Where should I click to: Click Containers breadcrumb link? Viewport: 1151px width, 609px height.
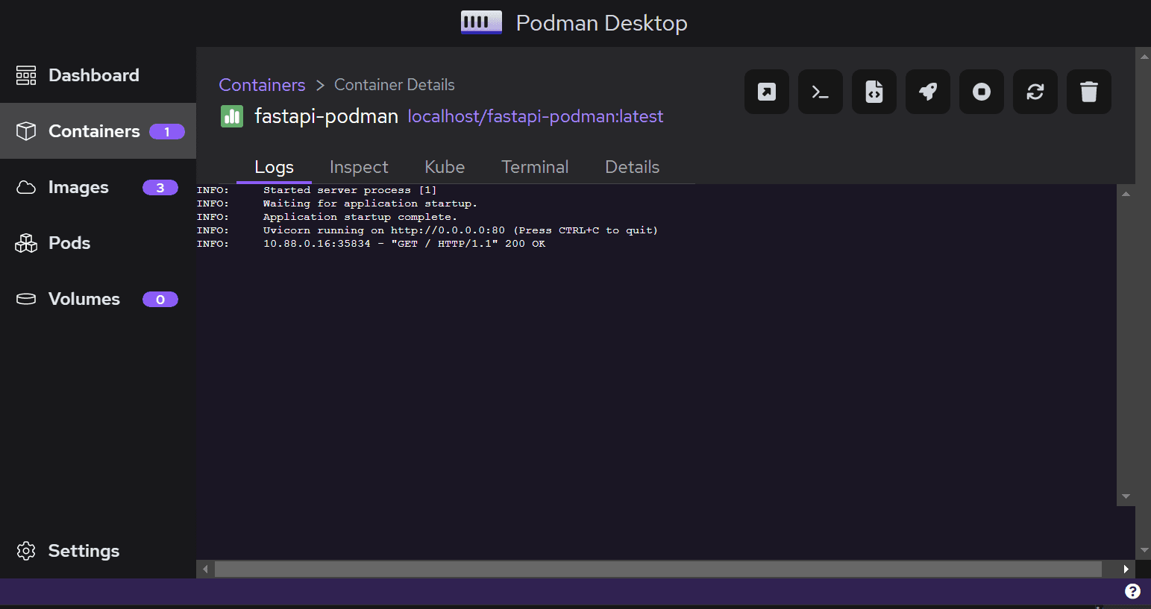click(262, 85)
